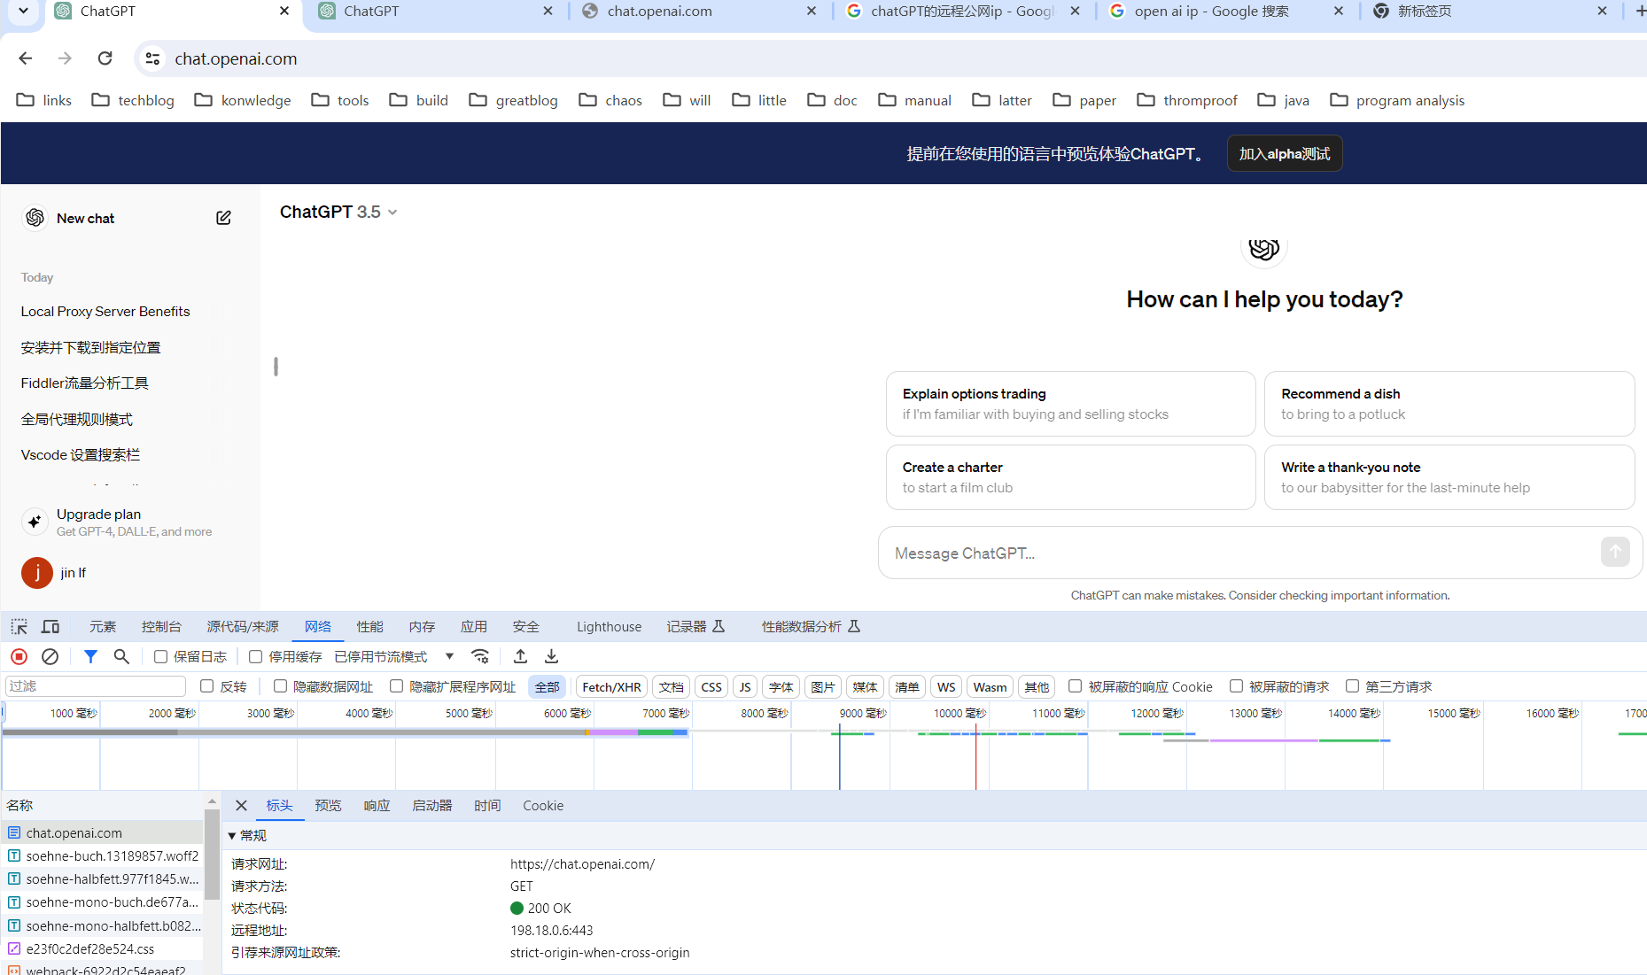Open site information icon in address bar
Screen dimensions: 1647x975
[152, 58]
